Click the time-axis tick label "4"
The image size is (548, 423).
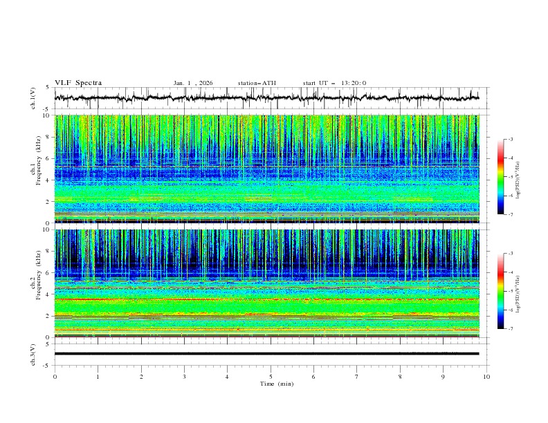[x=227, y=377]
